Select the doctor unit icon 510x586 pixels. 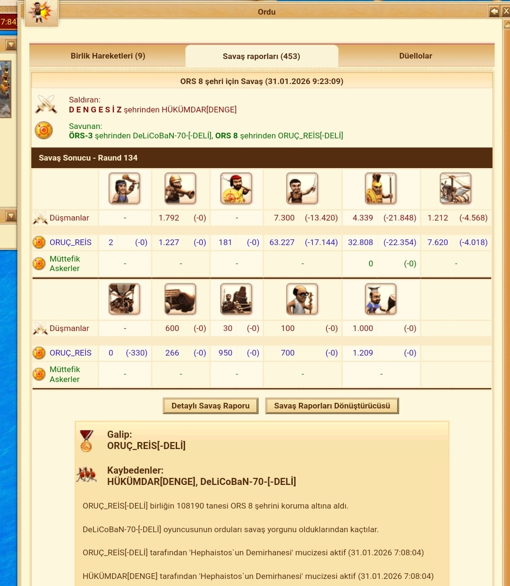pyautogui.click(x=302, y=299)
